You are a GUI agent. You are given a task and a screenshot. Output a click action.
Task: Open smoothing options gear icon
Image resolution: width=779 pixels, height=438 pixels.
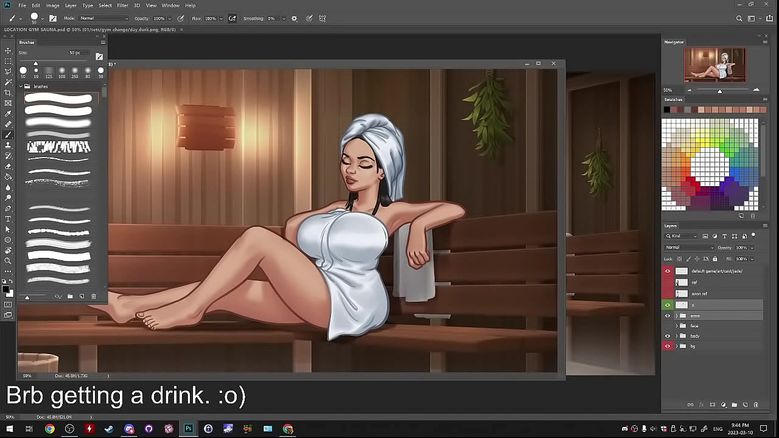295,18
